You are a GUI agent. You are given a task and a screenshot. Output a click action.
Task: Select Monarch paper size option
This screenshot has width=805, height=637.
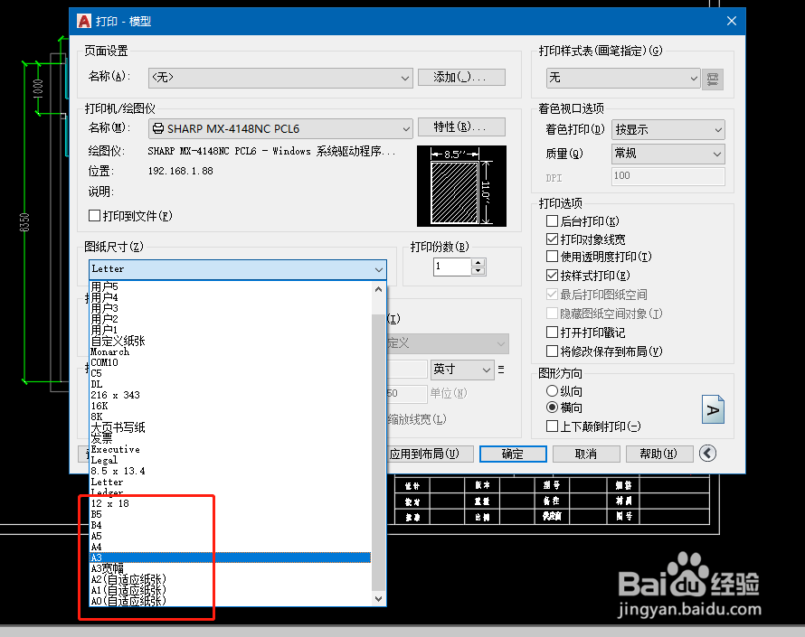click(231, 351)
